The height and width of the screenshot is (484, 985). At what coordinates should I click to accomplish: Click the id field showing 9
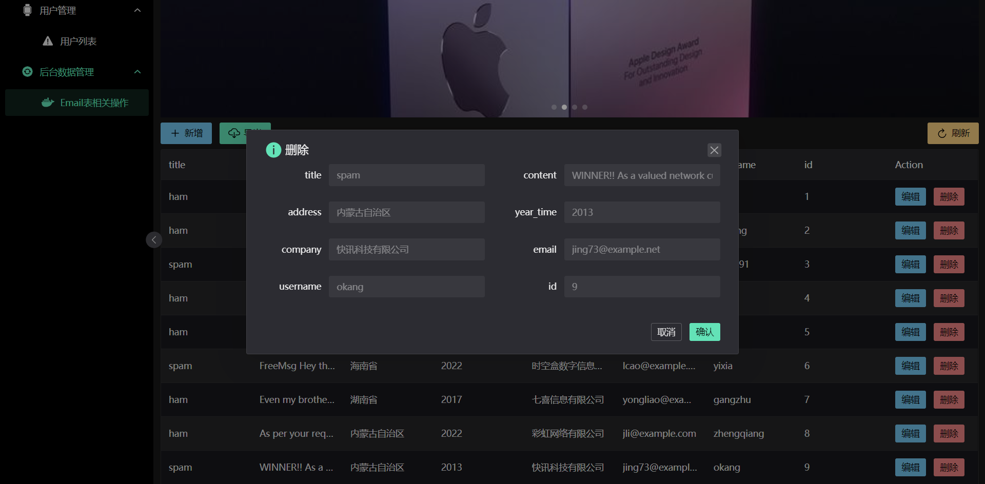pyautogui.click(x=642, y=287)
